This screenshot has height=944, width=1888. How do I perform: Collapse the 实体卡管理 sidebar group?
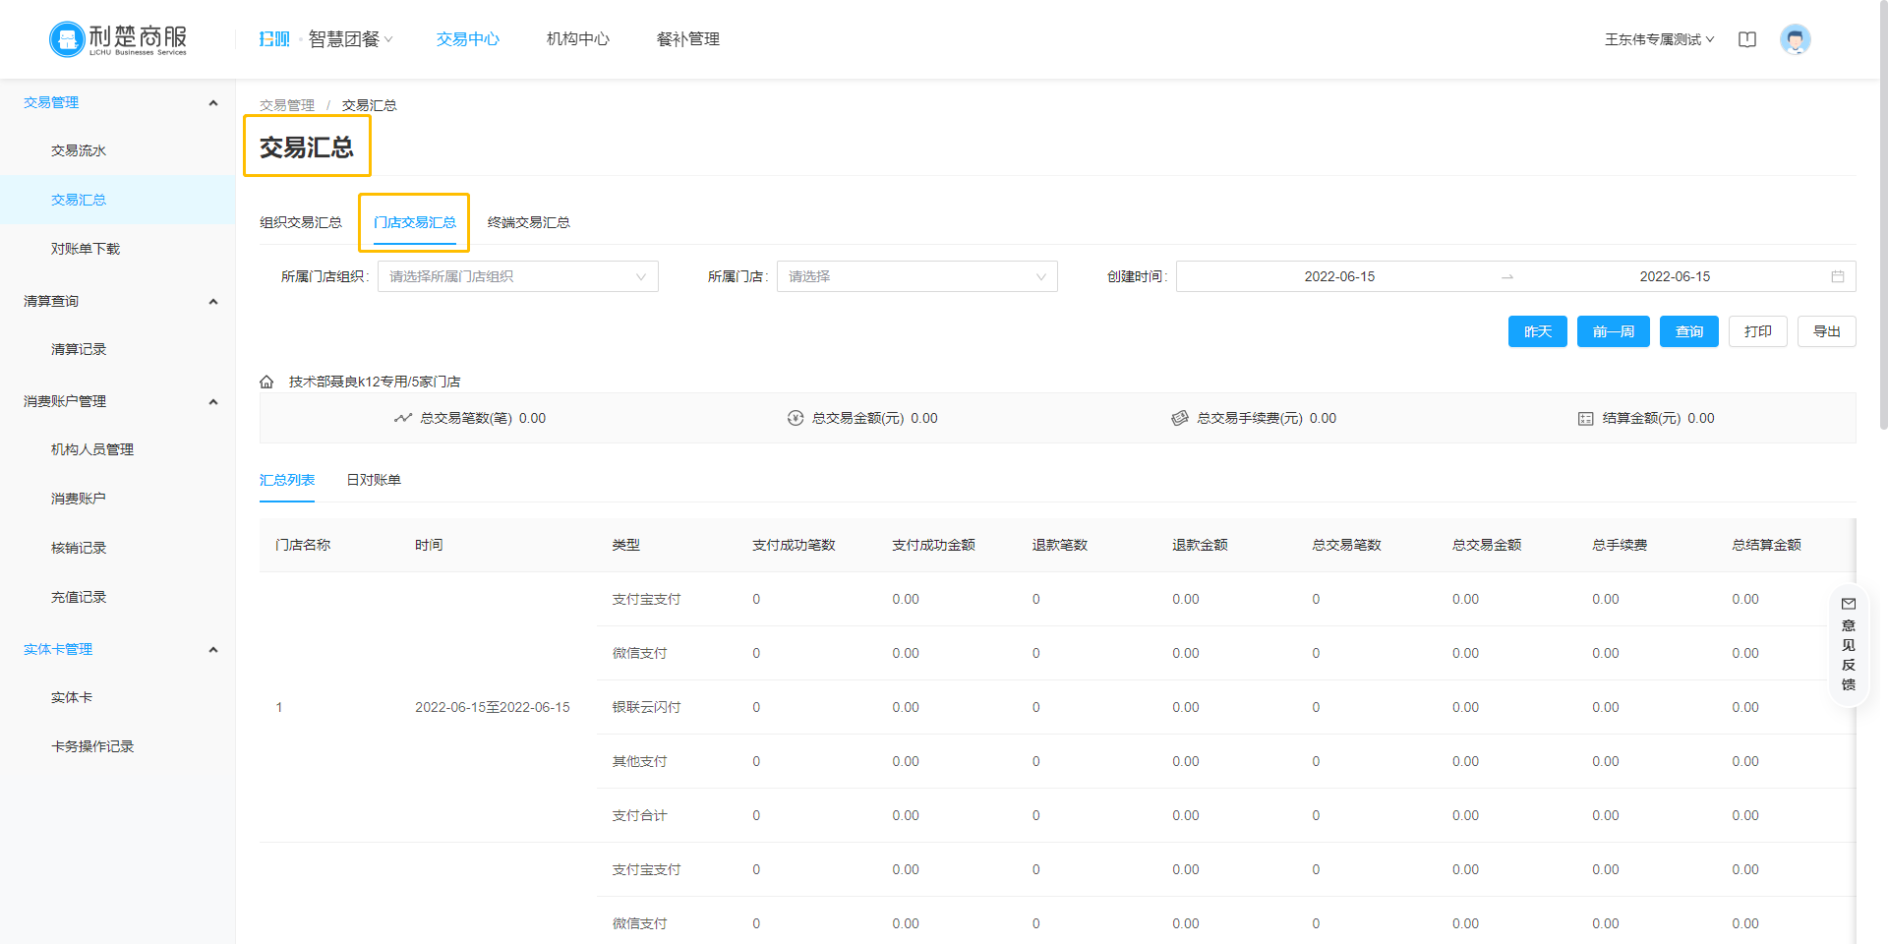[x=213, y=649]
